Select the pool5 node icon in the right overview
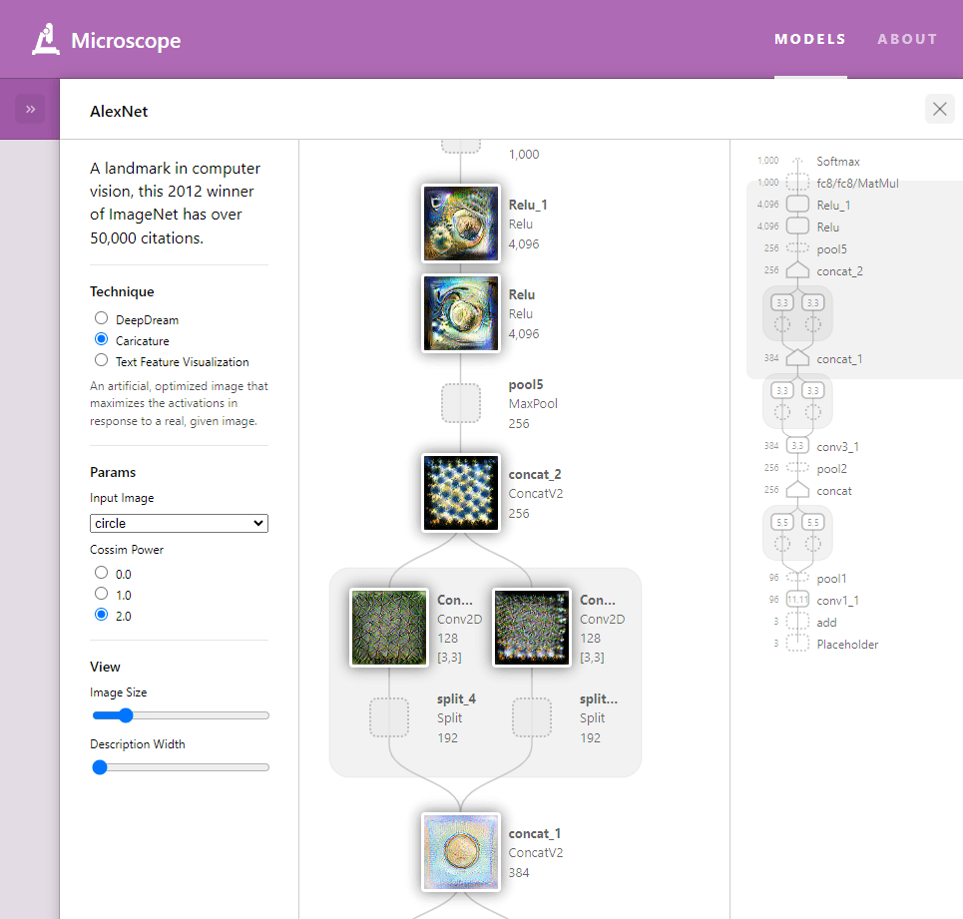Image resolution: width=963 pixels, height=919 pixels. 797,248
